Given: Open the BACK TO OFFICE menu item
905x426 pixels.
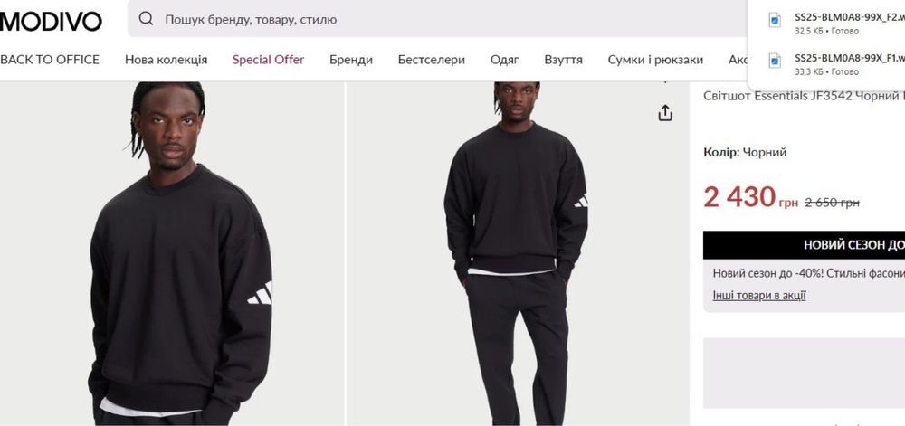Looking at the screenshot, I should 50,60.
